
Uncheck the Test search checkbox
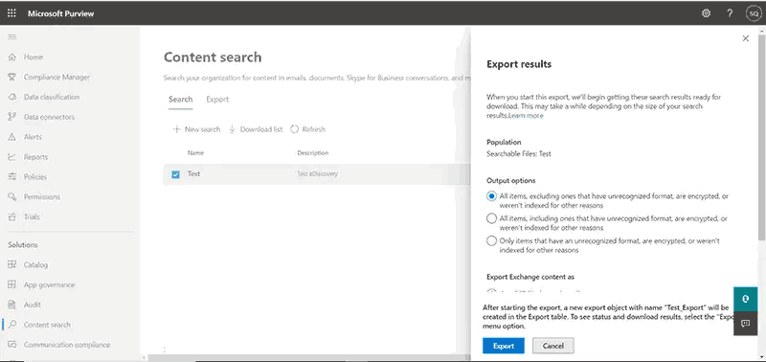coord(176,174)
